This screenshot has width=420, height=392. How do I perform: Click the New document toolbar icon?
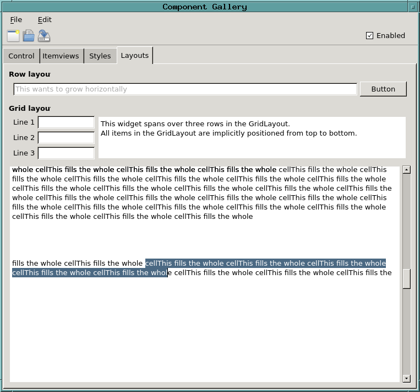point(13,36)
